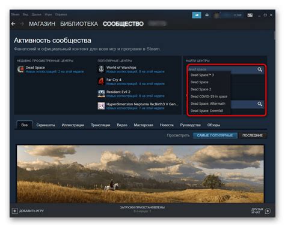Open the Resident Evil 2 hub link
285x227 pixels.
(x=118, y=92)
